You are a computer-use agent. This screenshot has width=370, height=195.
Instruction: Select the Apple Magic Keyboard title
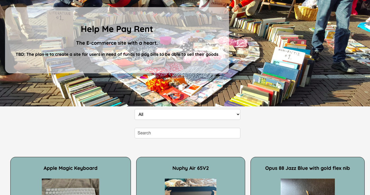[x=70, y=168]
